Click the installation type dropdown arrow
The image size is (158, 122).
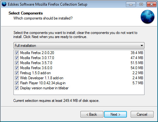pyautogui.click(x=142, y=46)
